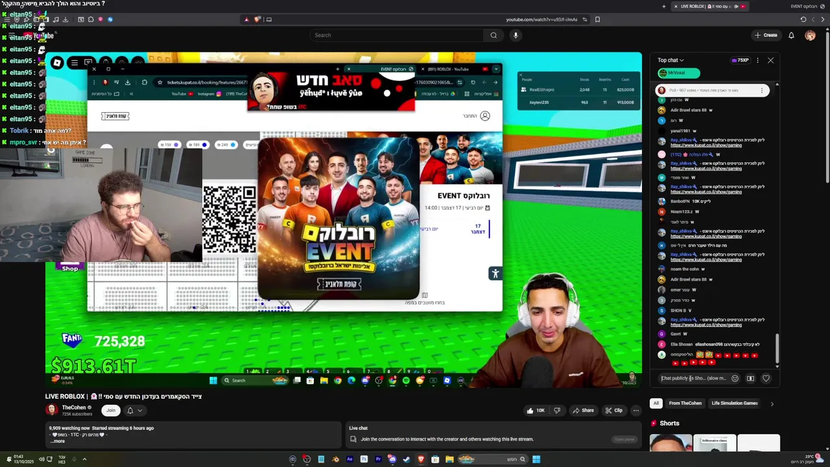The image size is (830, 467).
Task: Click the browser reload button
Action: 803,19
